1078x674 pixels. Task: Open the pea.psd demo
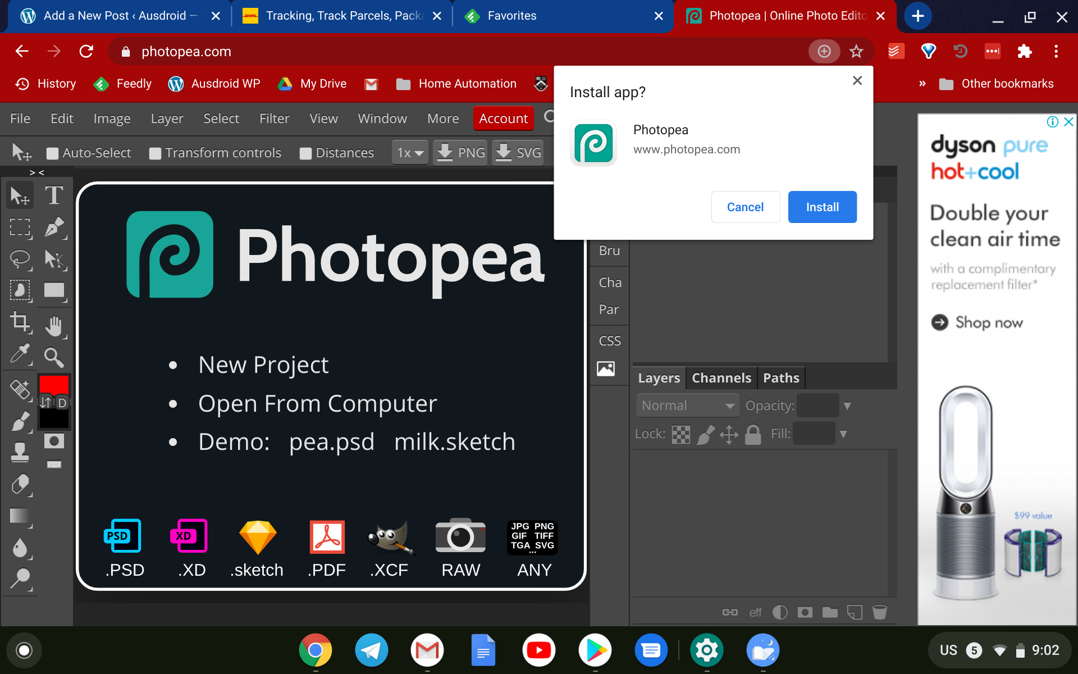pyautogui.click(x=331, y=442)
